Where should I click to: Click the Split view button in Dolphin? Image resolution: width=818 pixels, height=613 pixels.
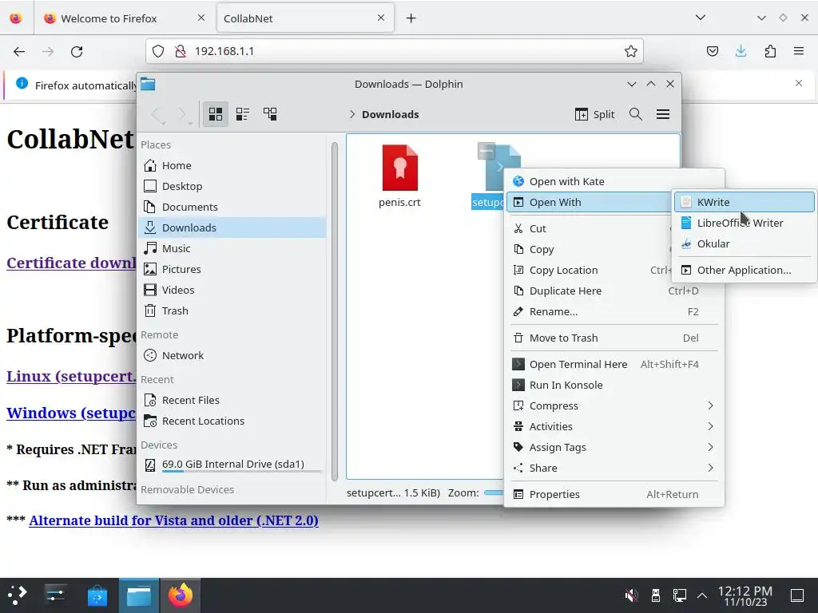pos(594,114)
